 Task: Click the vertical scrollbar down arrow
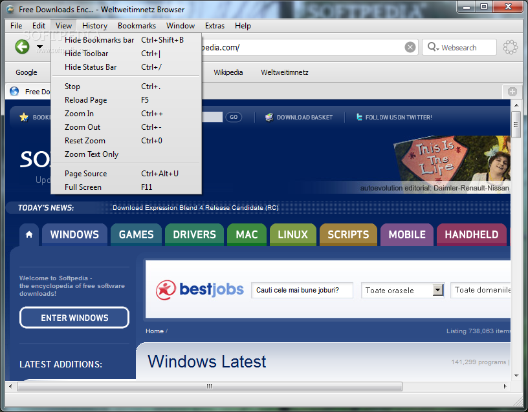tap(516, 376)
